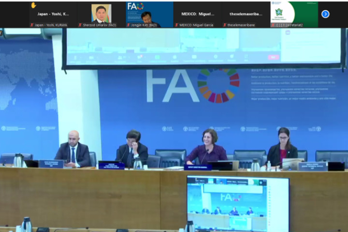
Task: Select the Japan - Yoshi participant tile
Action: click(53, 14)
